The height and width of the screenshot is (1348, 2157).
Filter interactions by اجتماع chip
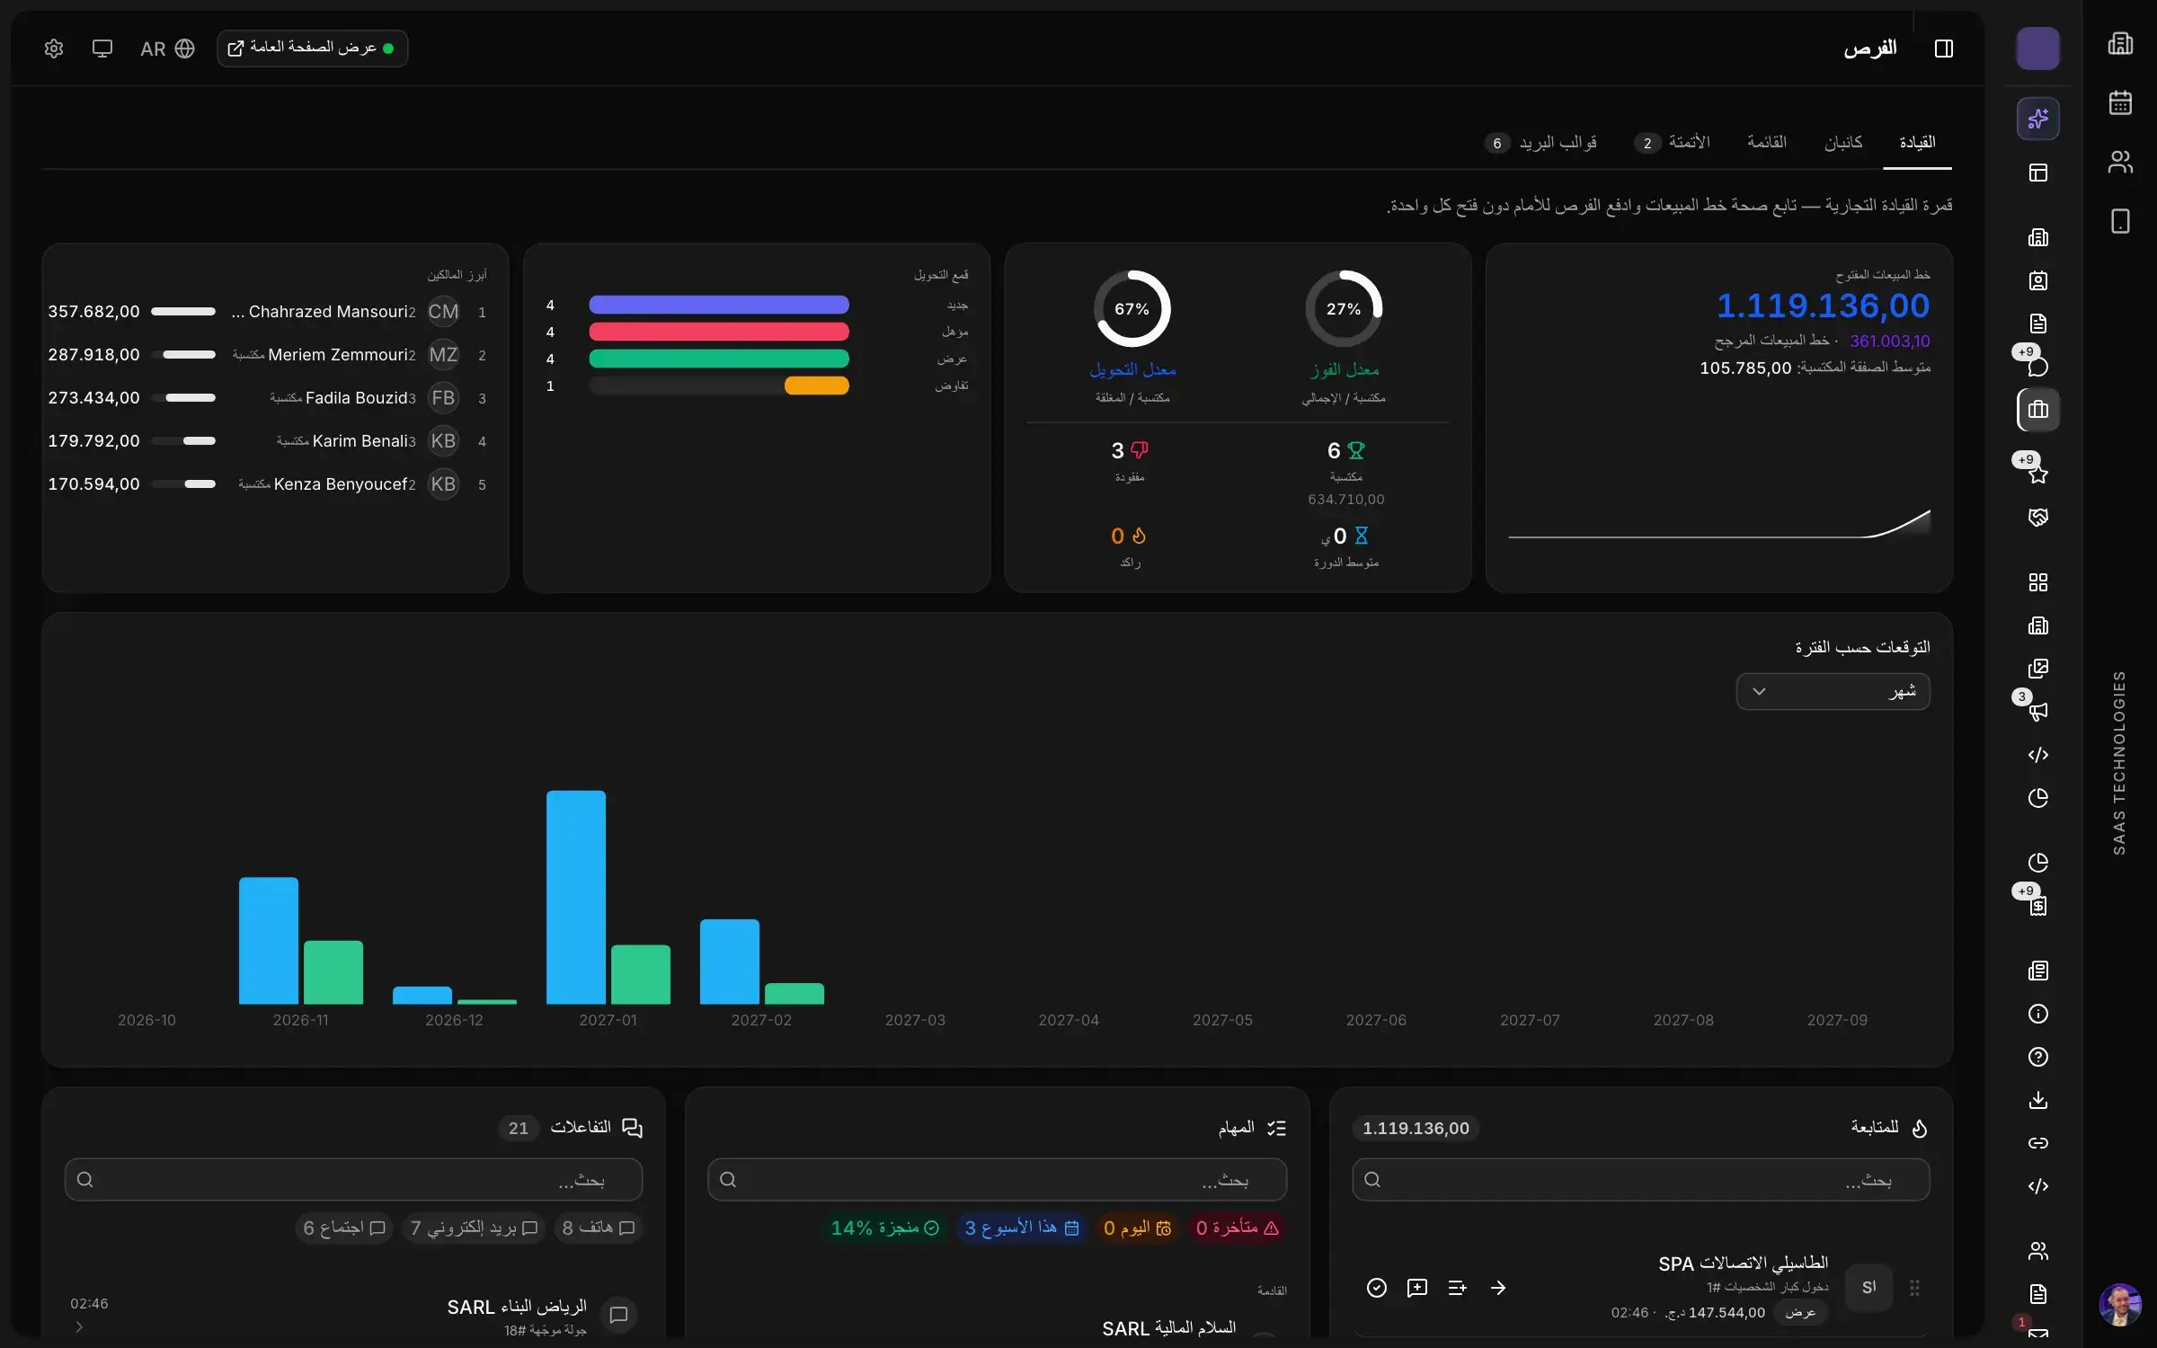344,1228
